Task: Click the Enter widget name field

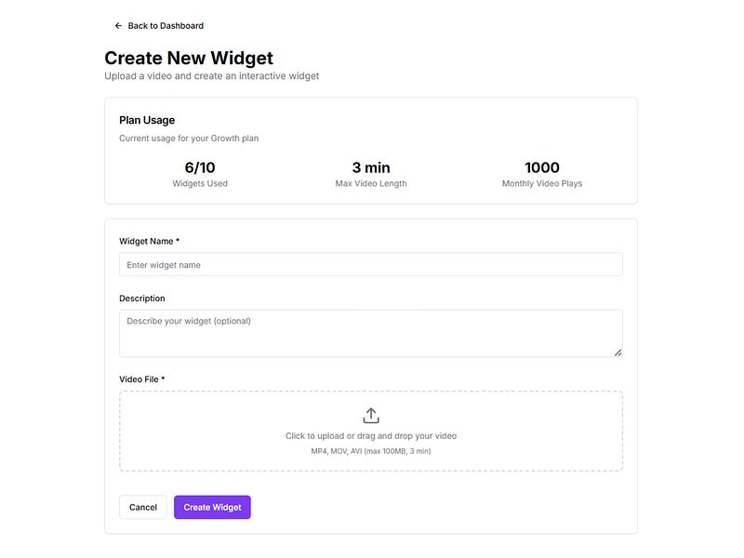Action: (x=371, y=264)
